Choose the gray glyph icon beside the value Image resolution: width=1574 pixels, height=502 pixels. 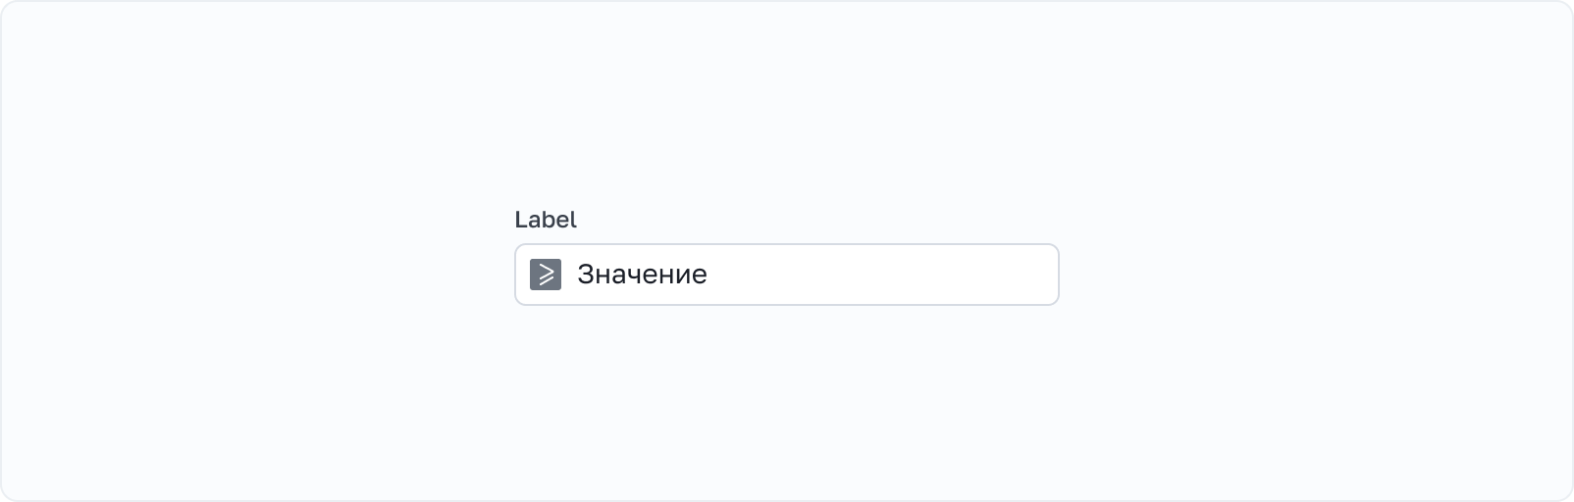coord(546,275)
